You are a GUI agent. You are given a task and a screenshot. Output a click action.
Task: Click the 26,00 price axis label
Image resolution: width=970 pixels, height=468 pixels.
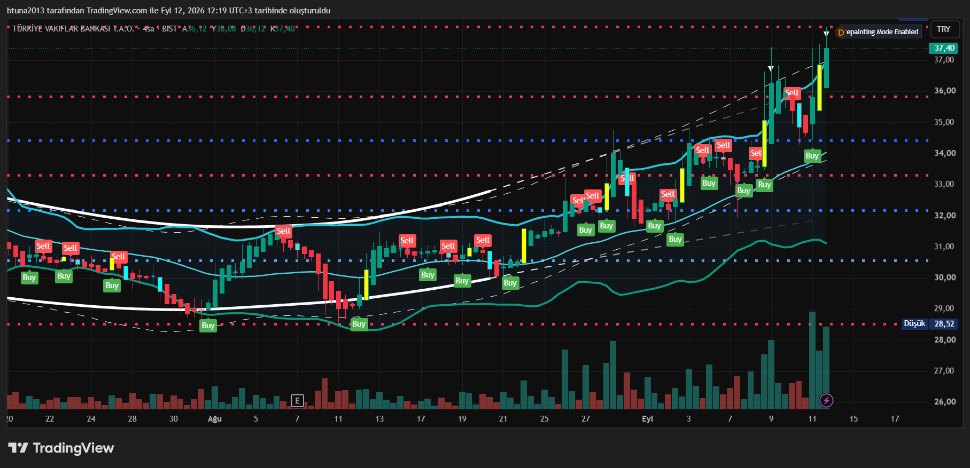[944, 402]
